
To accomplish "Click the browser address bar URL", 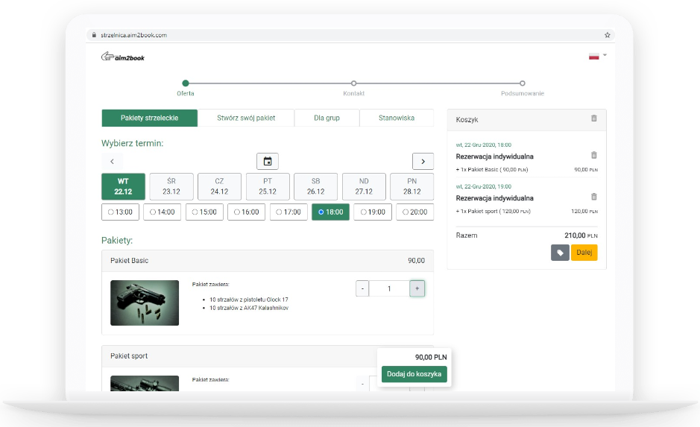I will point(134,35).
